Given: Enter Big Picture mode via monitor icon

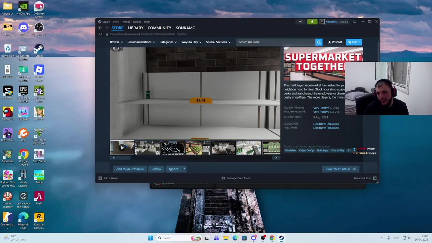Looking at the screenshot, I should coord(354,22).
